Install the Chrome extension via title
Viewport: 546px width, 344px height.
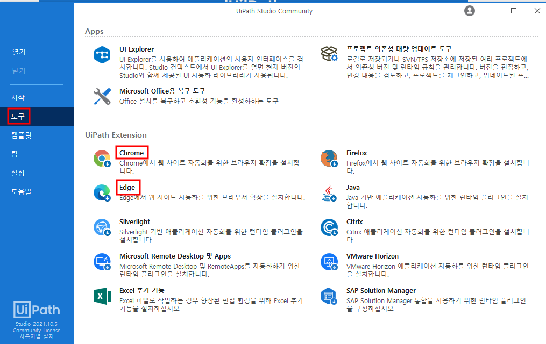132,153
